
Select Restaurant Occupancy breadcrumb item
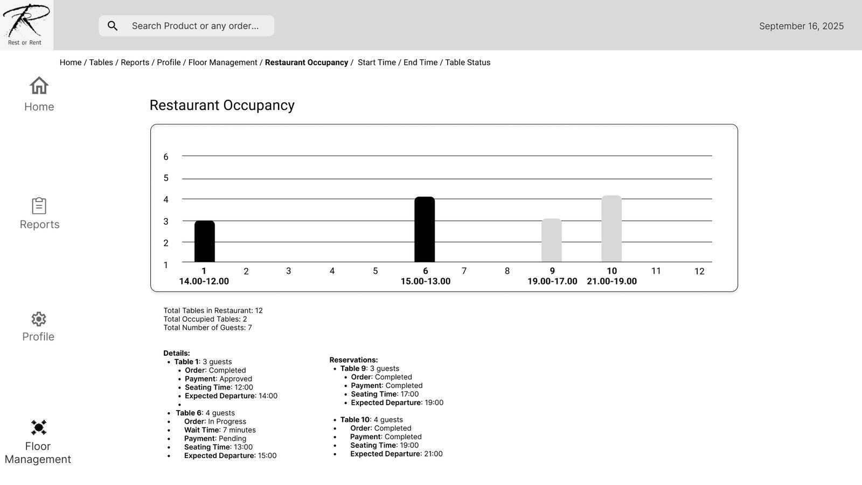(x=307, y=63)
